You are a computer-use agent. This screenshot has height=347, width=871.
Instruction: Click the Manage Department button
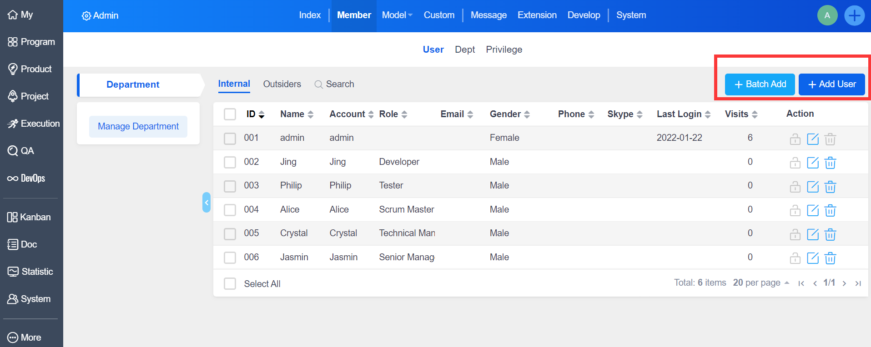[x=138, y=126]
